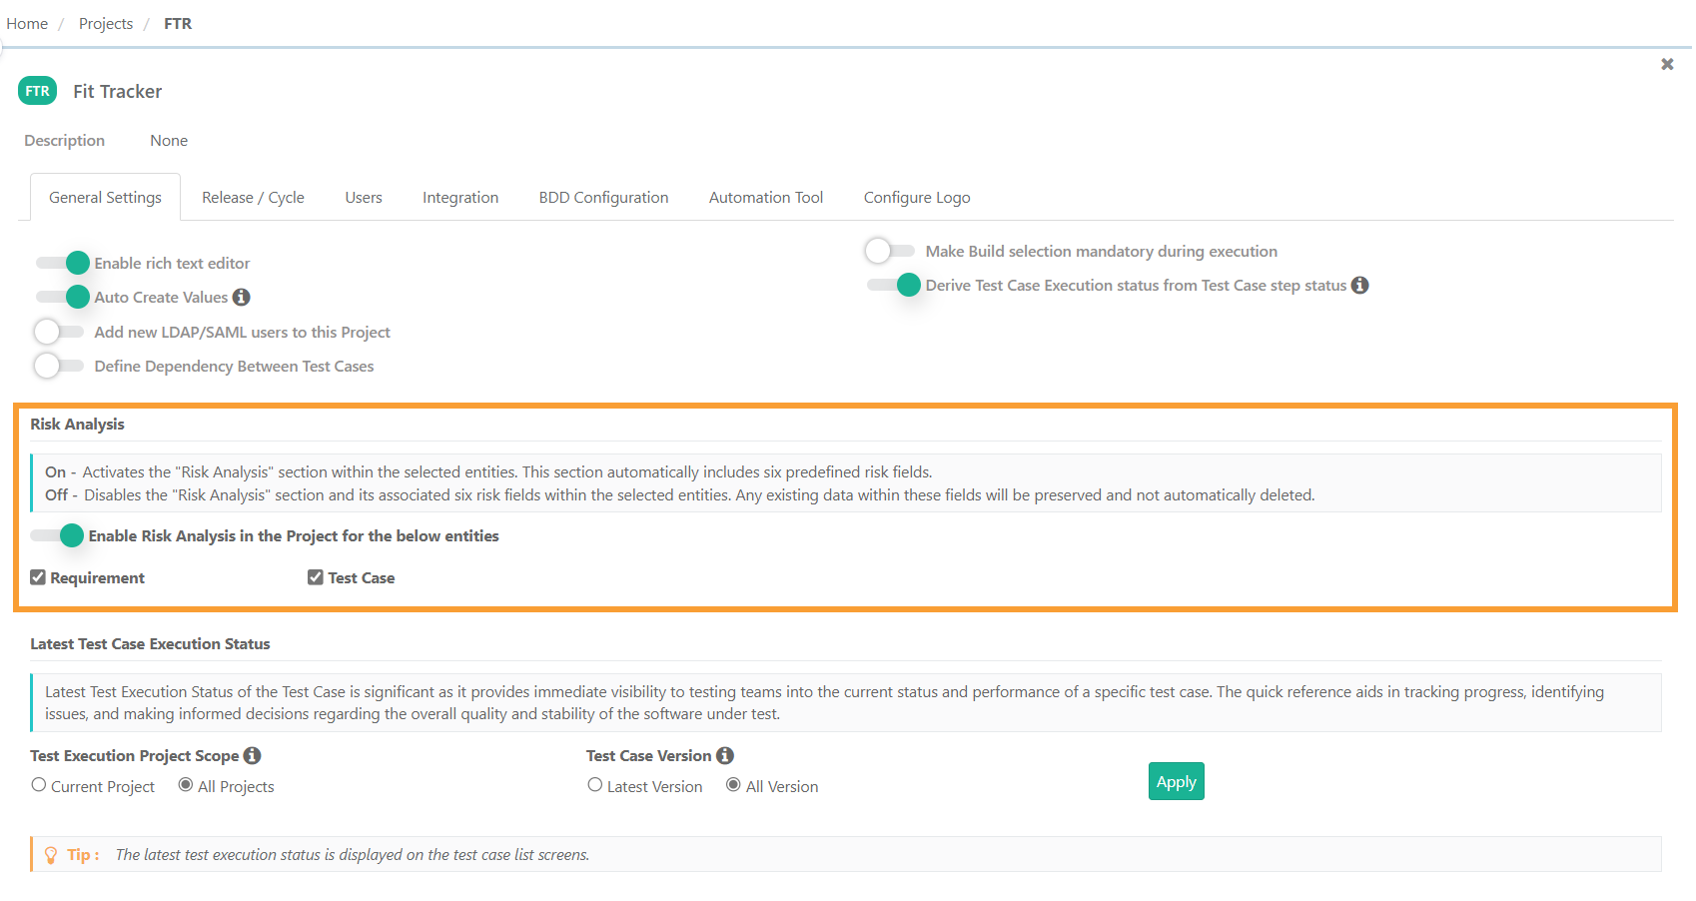The height and width of the screenshot is (901, 1696).
Task: Uncheck the Requirement checkbox
Action: (38, 576)
